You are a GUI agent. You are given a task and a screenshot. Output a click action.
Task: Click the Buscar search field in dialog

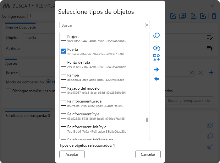[x=102, y=25]
